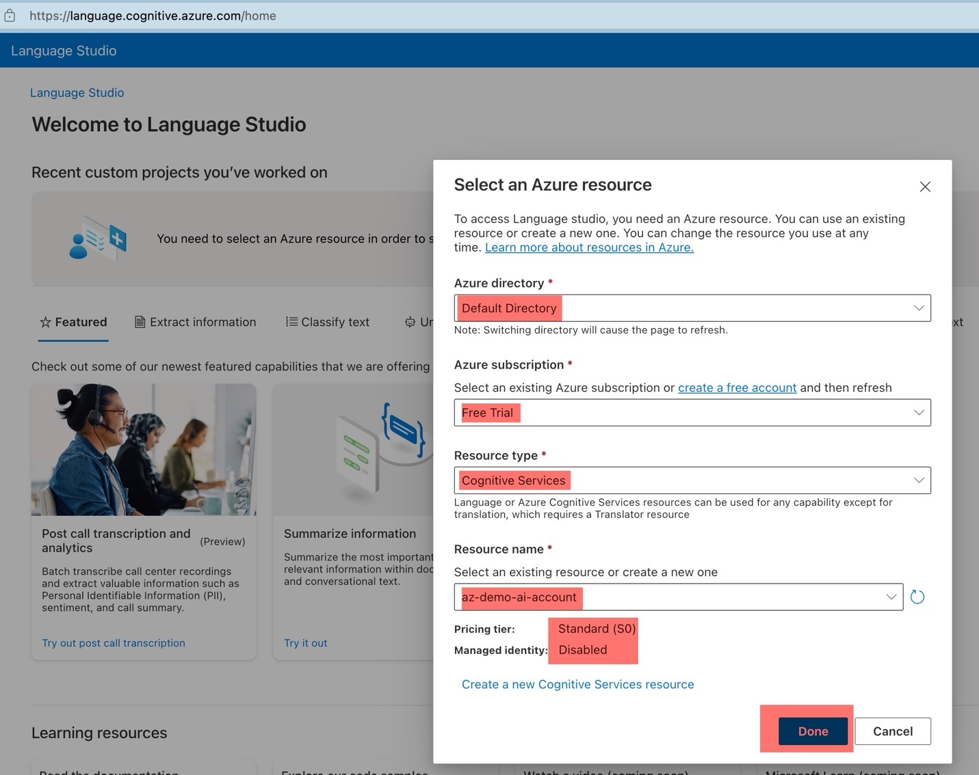Expand the Azure subscription dropdown

[919, 412]
